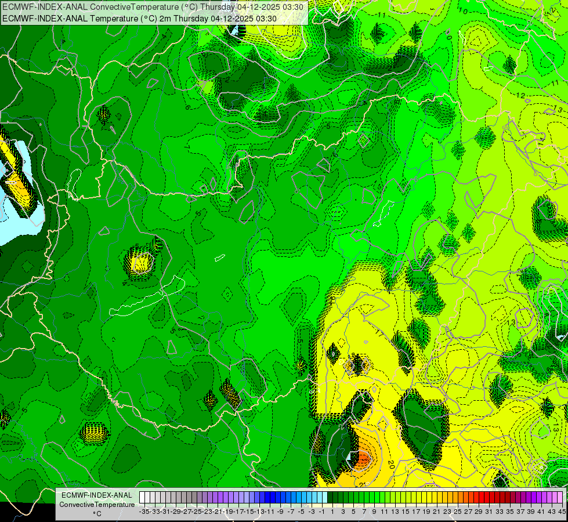
Task: Click the -19 legend value
Action: (x=229, y=512)
